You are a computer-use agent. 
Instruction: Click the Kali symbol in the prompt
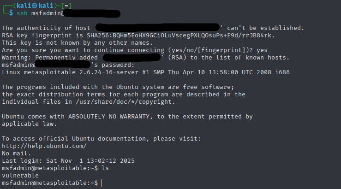click(x=33, y=6)
